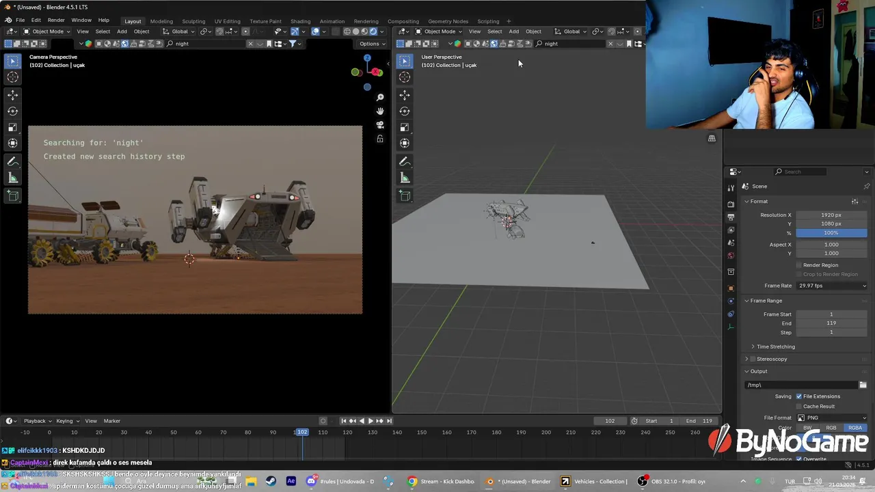Enable the Render Region checkbox
The image size is (875, 492).
tap(799, 265)
